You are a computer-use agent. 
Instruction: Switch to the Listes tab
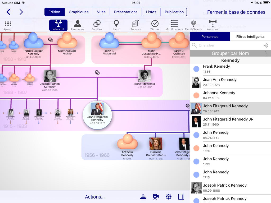point(151,12)
